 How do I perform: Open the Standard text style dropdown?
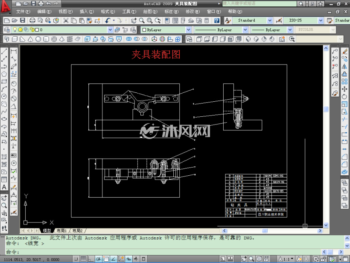coord(270,21)
